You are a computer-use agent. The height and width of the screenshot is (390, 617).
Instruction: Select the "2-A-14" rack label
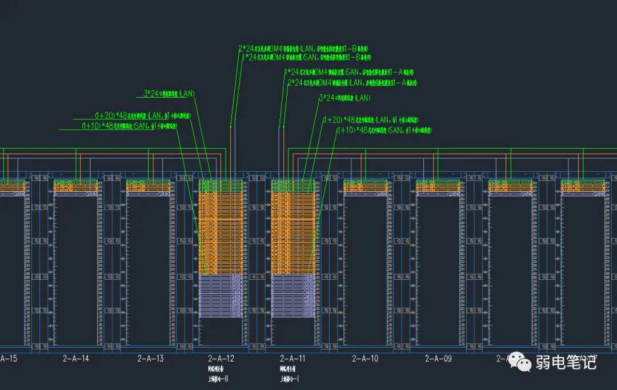point(76,359)
